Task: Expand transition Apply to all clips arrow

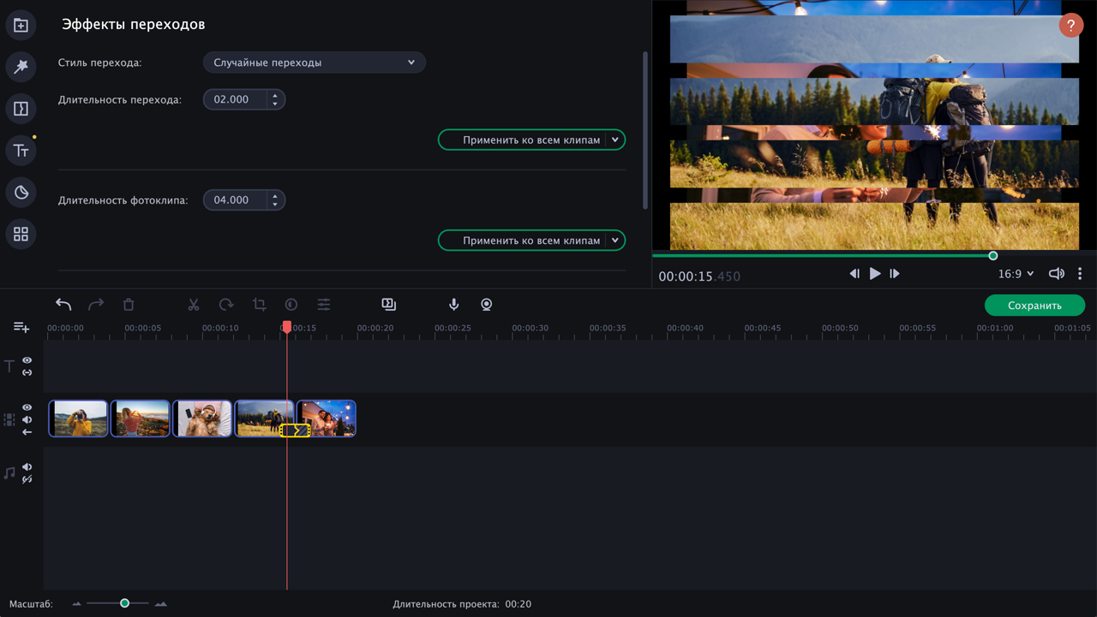Action: pyautogui.click(x=614, y=139)
